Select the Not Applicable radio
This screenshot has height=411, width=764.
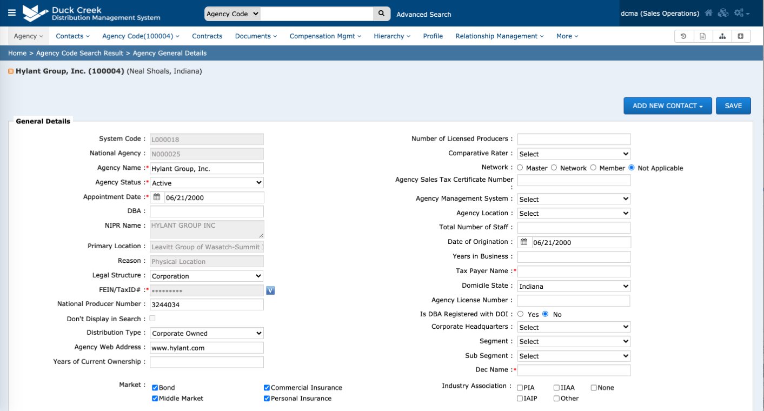coord(632,168)
